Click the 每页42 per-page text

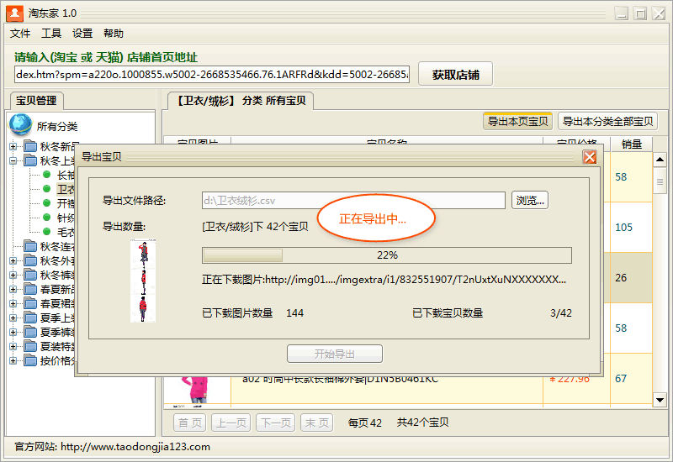[365, 423]
